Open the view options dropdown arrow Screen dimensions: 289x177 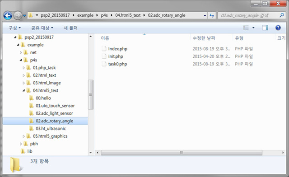(253, 28)
